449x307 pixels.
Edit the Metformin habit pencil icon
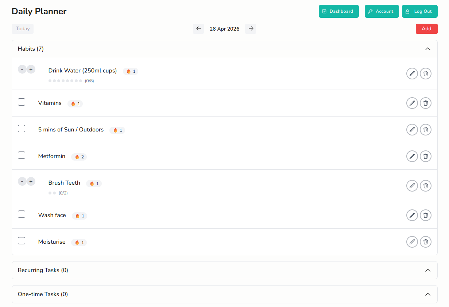pos(412,156)
